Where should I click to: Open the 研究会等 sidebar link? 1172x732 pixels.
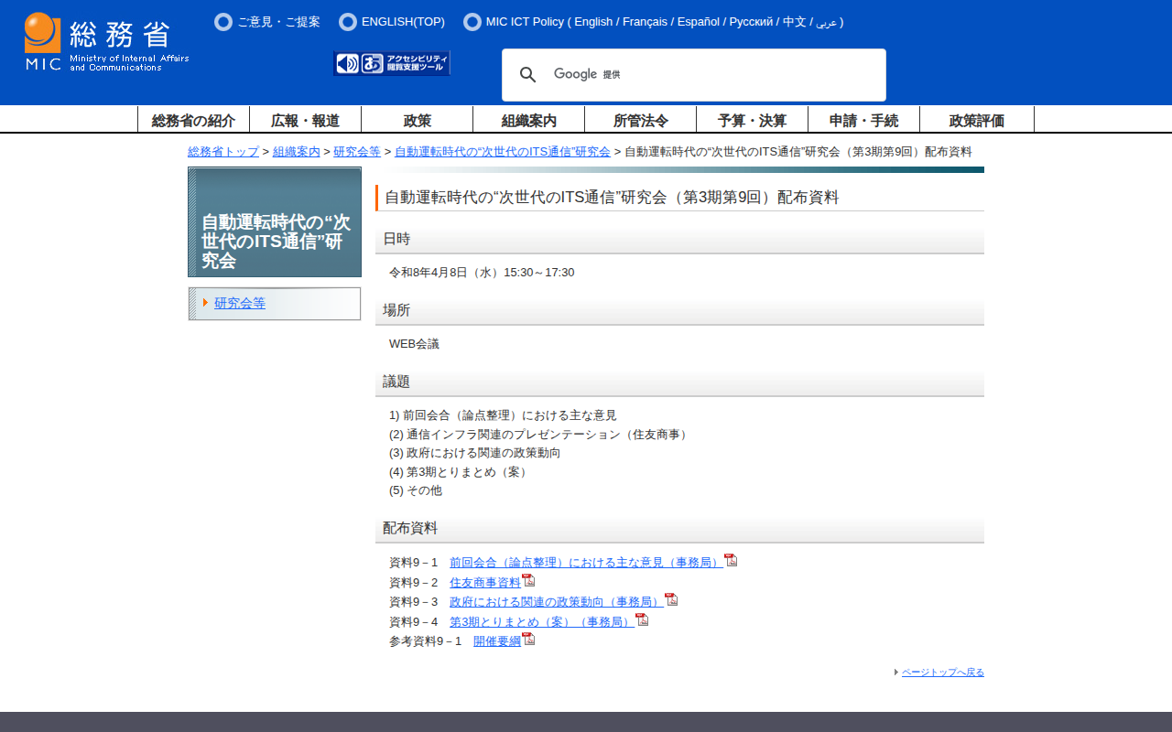pos(239,303)
